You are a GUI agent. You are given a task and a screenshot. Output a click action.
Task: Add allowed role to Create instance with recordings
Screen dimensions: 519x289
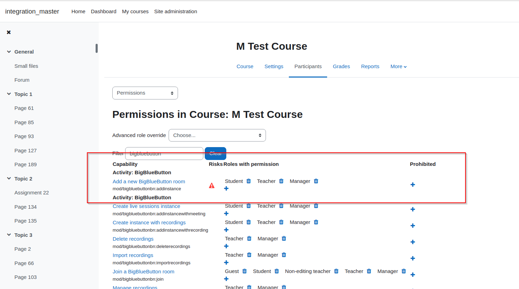tap(226, 230)
